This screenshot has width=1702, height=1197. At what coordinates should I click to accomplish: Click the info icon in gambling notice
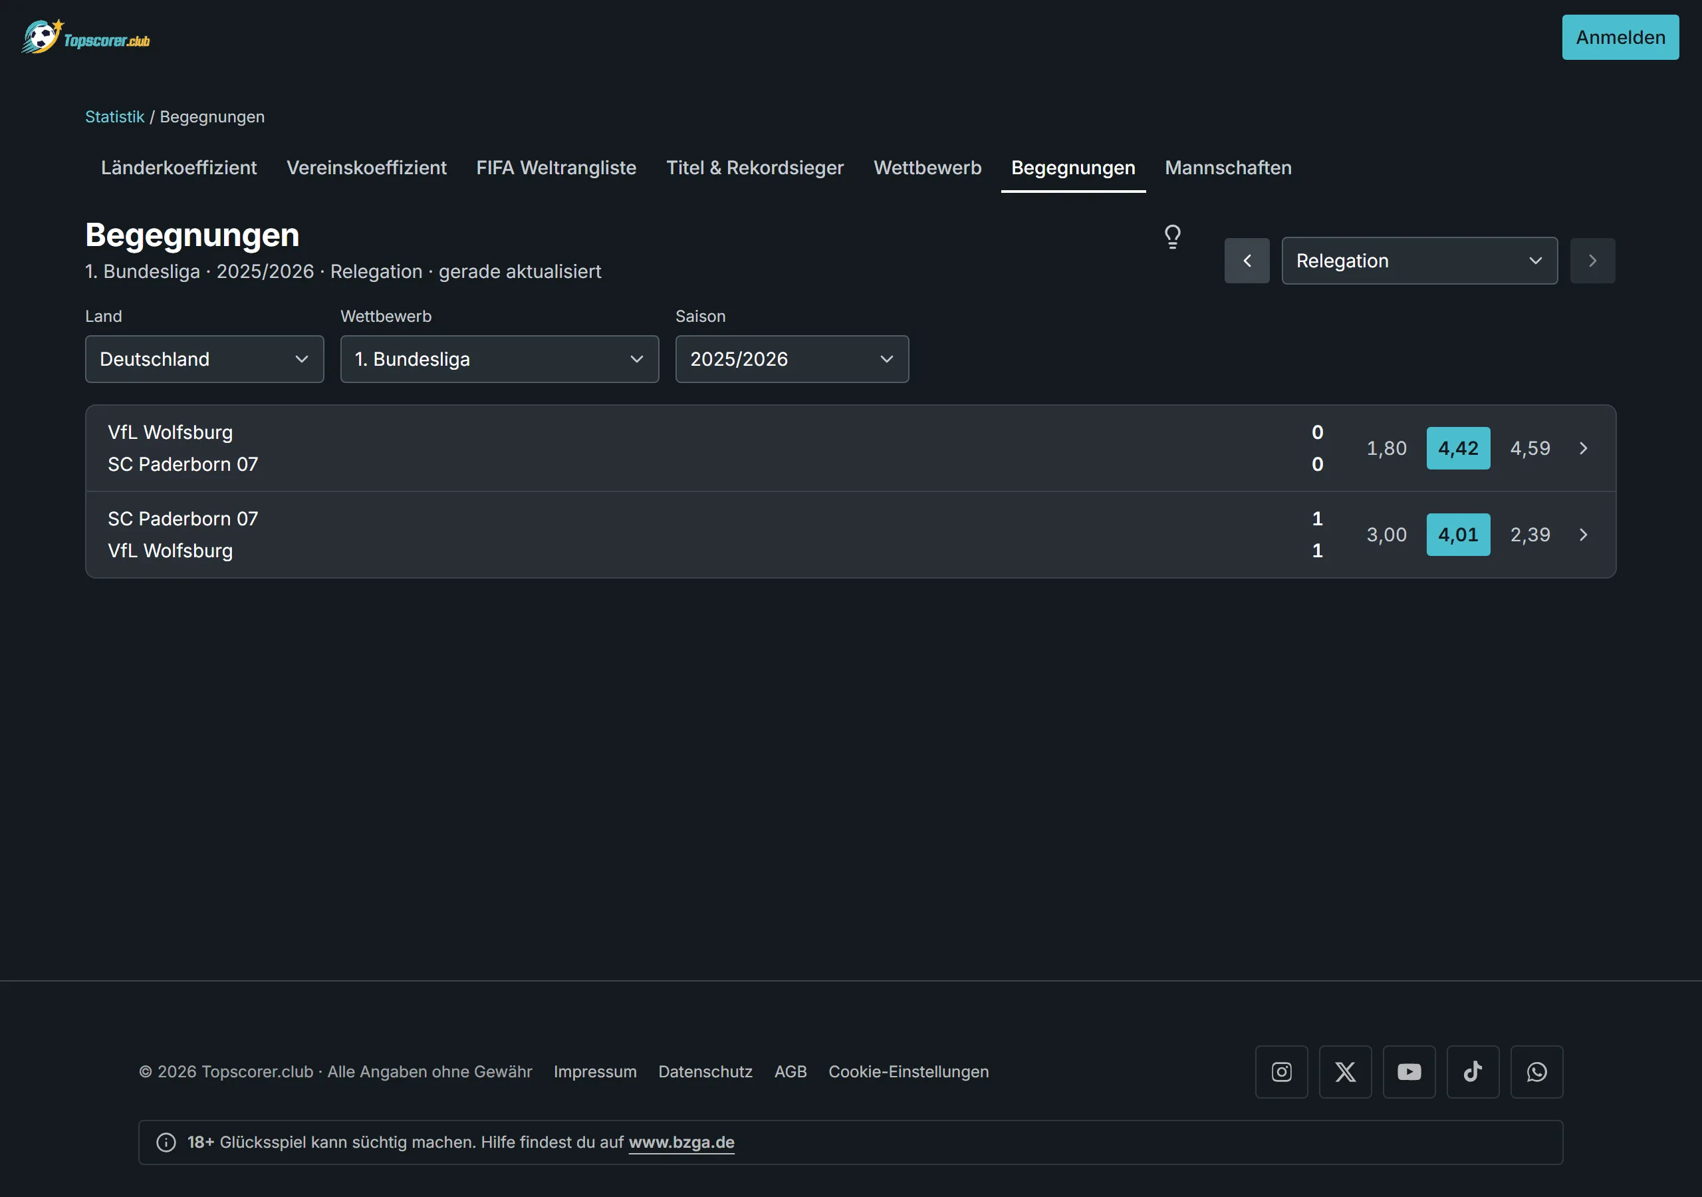[166, 1142]
